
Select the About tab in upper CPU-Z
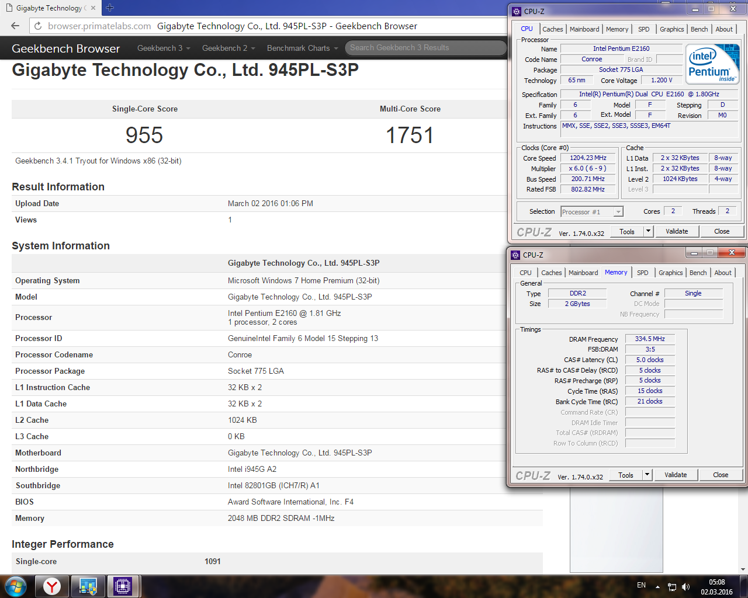[x=724, y=29]
